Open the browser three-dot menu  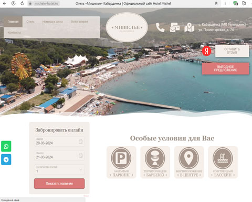pyautogui.click(x=225, y=3)
